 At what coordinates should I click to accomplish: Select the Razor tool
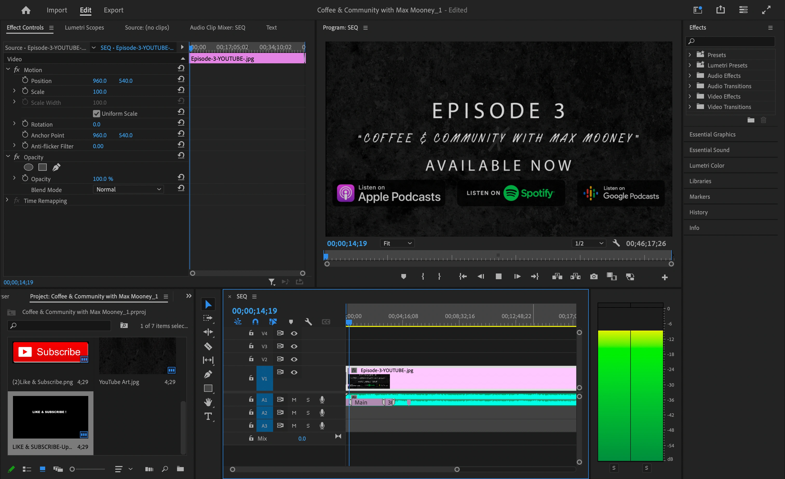[x=208, y=346]
